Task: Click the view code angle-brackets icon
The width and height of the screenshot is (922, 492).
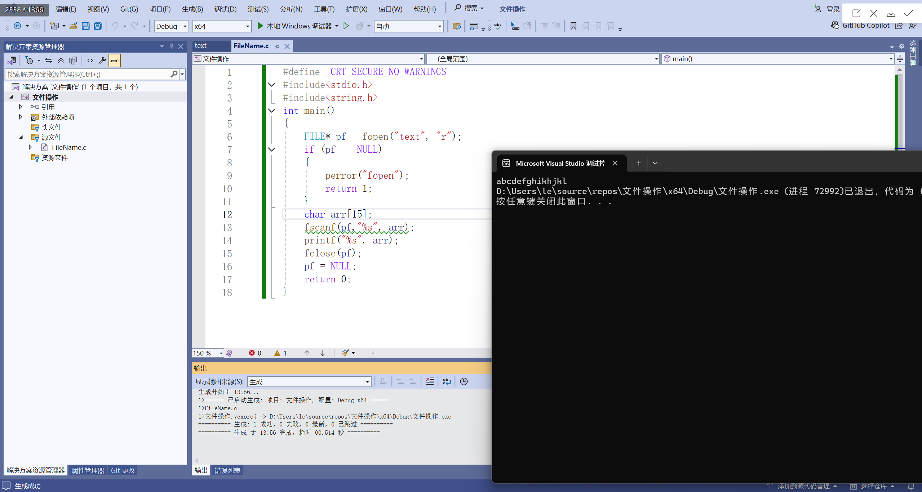Action: click(x=90, y=61)
